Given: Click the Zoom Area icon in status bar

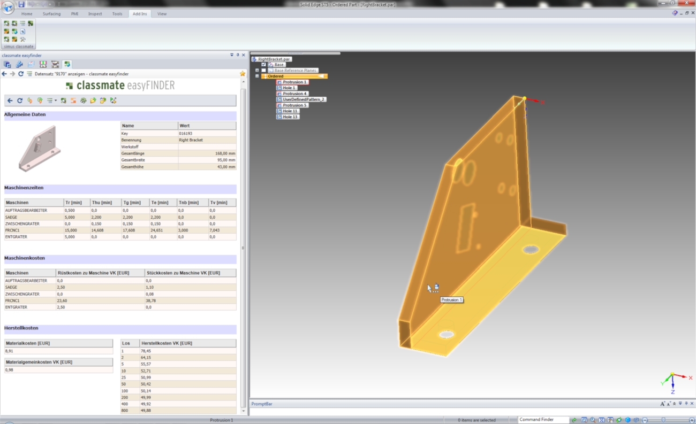Looking at the screenshot, I should coord(584,420).
